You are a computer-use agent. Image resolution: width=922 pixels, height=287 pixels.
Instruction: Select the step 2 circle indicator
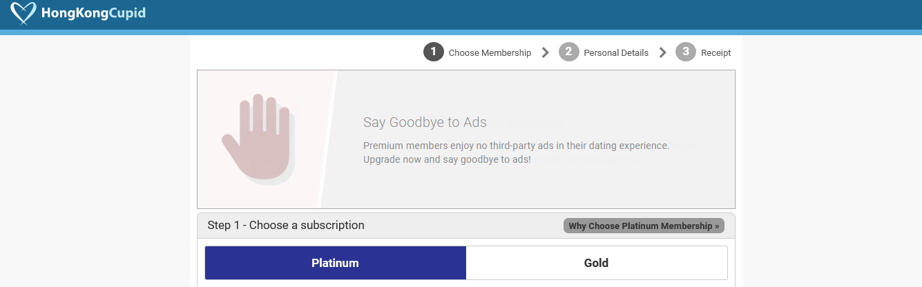pos(568,52)
